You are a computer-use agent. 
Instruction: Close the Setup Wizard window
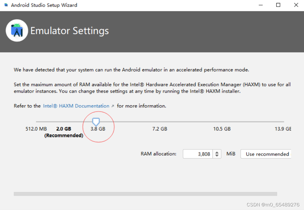click(x=296, y=5)
